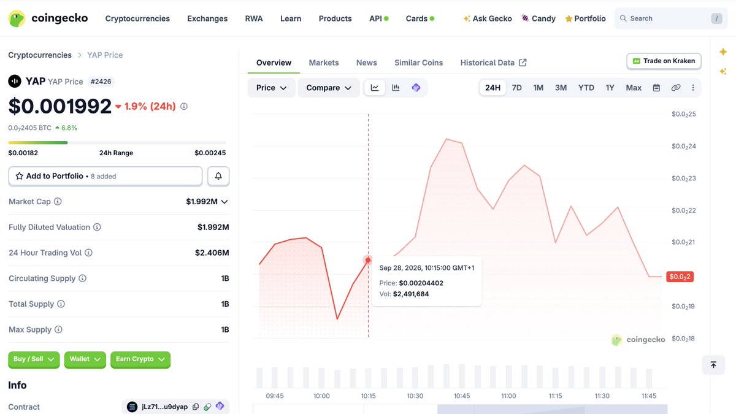Show 24 Hour Trading Vol info icon
This screenshot has height=414, width=736.
88,253
